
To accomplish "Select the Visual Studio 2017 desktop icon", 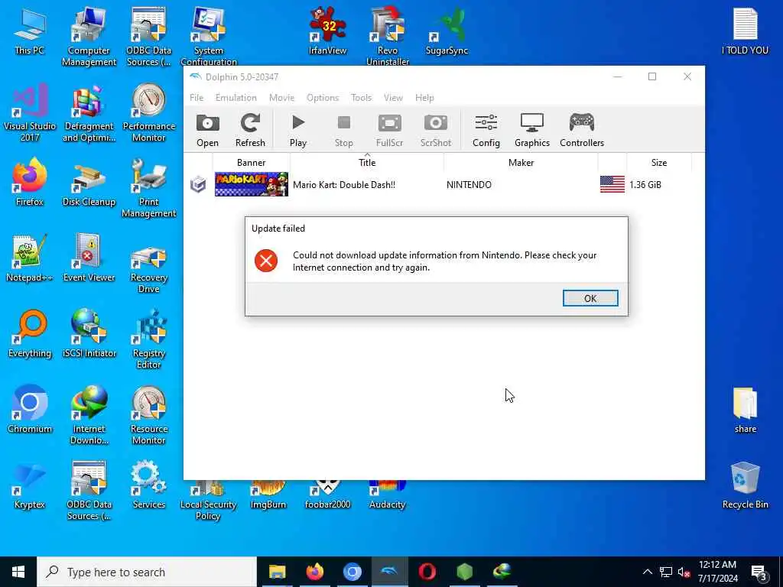I will tap(30, 113).
